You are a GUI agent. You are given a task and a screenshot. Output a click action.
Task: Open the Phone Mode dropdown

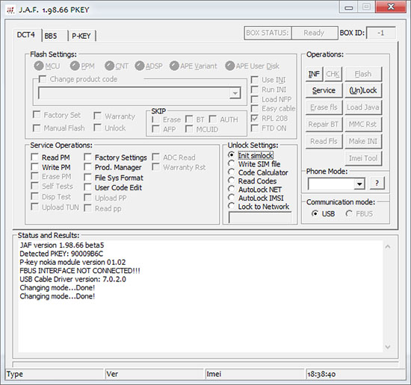click(x=359, y=184)
